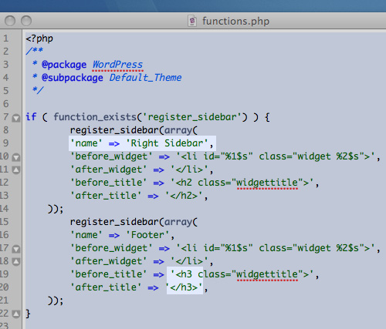Click the first gray window control button
Screen dimensions: 386x329
(10, 21)
